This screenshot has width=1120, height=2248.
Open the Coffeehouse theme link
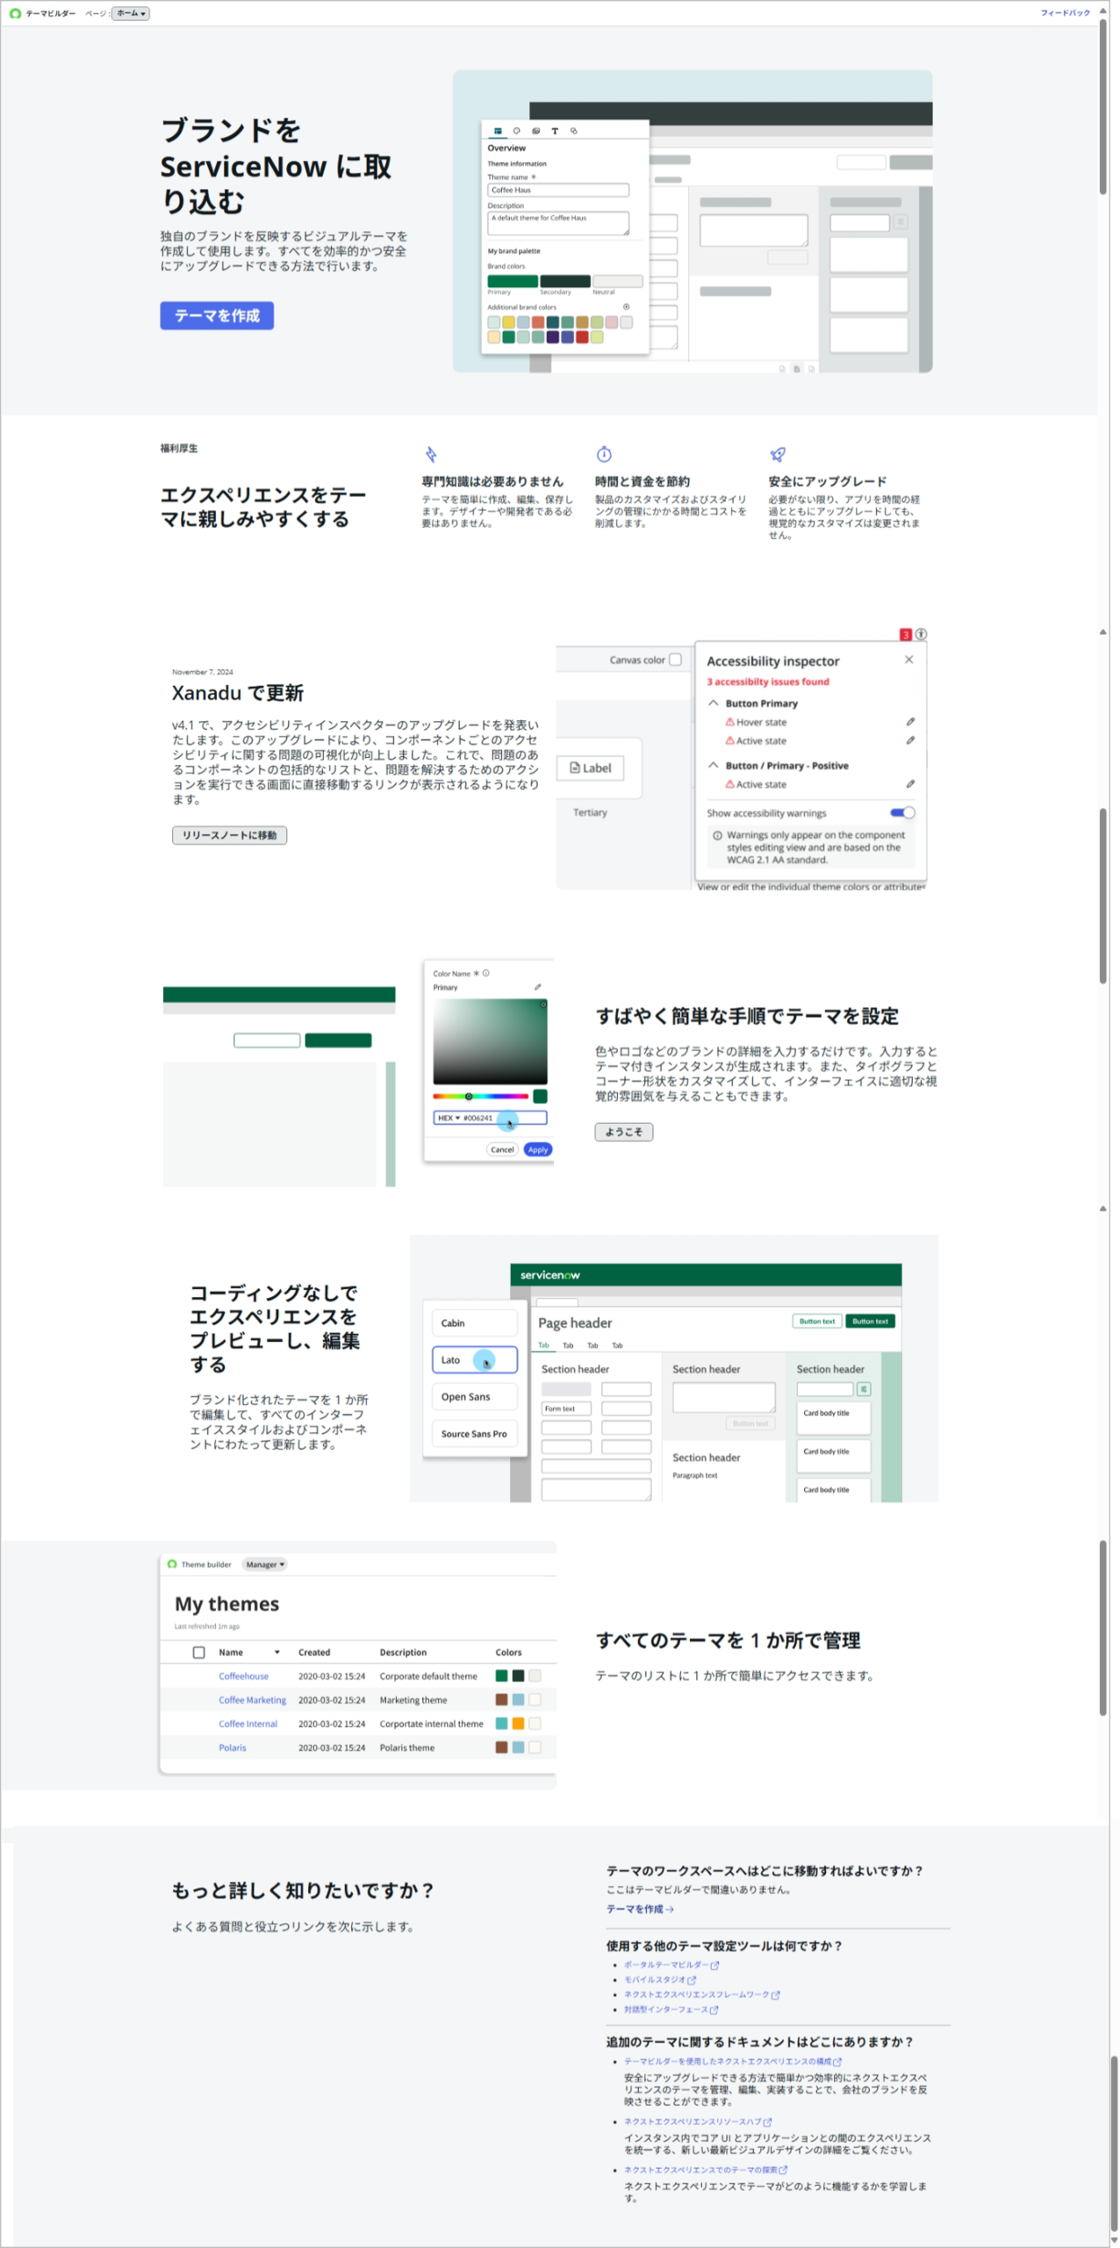(243, 1675)
